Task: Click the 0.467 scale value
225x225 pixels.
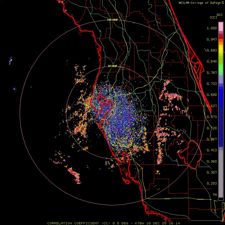Action: 212,139
